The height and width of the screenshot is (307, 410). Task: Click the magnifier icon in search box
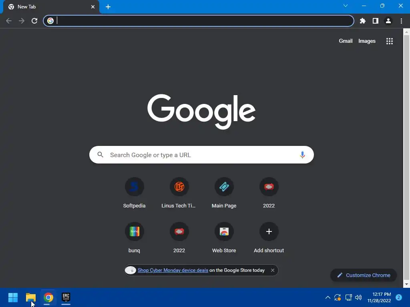[100, 155]
